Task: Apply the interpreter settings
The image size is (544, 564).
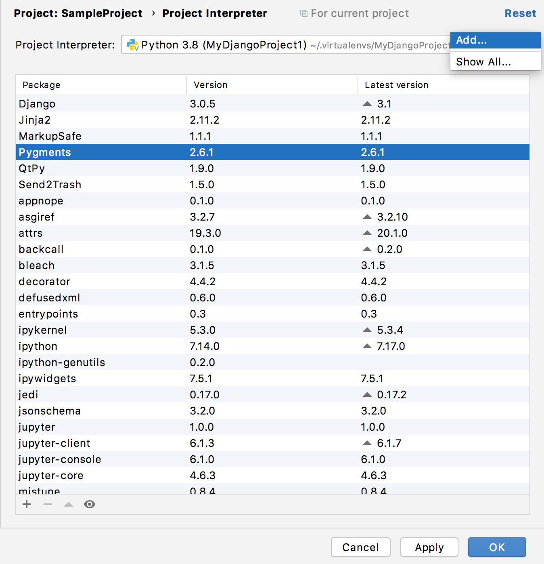Action: (x=429, y=547)
